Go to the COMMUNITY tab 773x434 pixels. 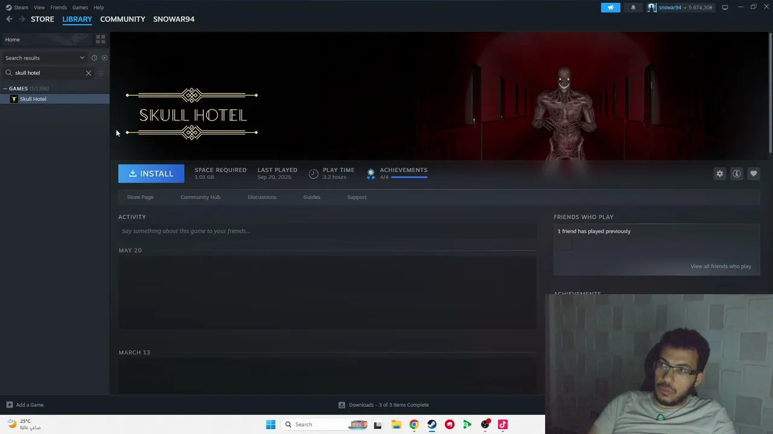click(x=123, y=19)
